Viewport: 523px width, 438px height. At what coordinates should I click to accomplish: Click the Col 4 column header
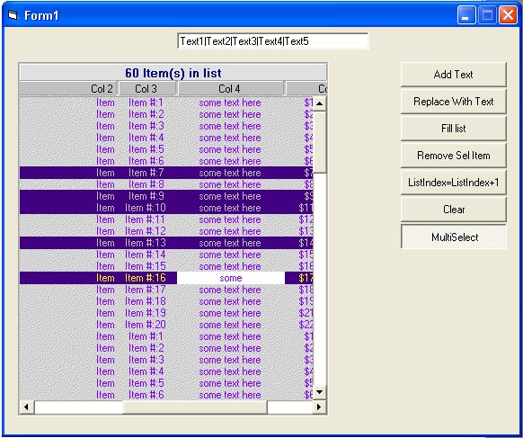tap(230, 88)
